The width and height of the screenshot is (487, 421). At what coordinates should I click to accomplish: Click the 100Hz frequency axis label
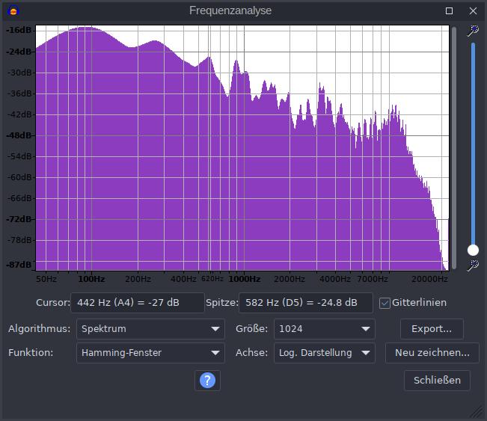(x=91, y=279)
